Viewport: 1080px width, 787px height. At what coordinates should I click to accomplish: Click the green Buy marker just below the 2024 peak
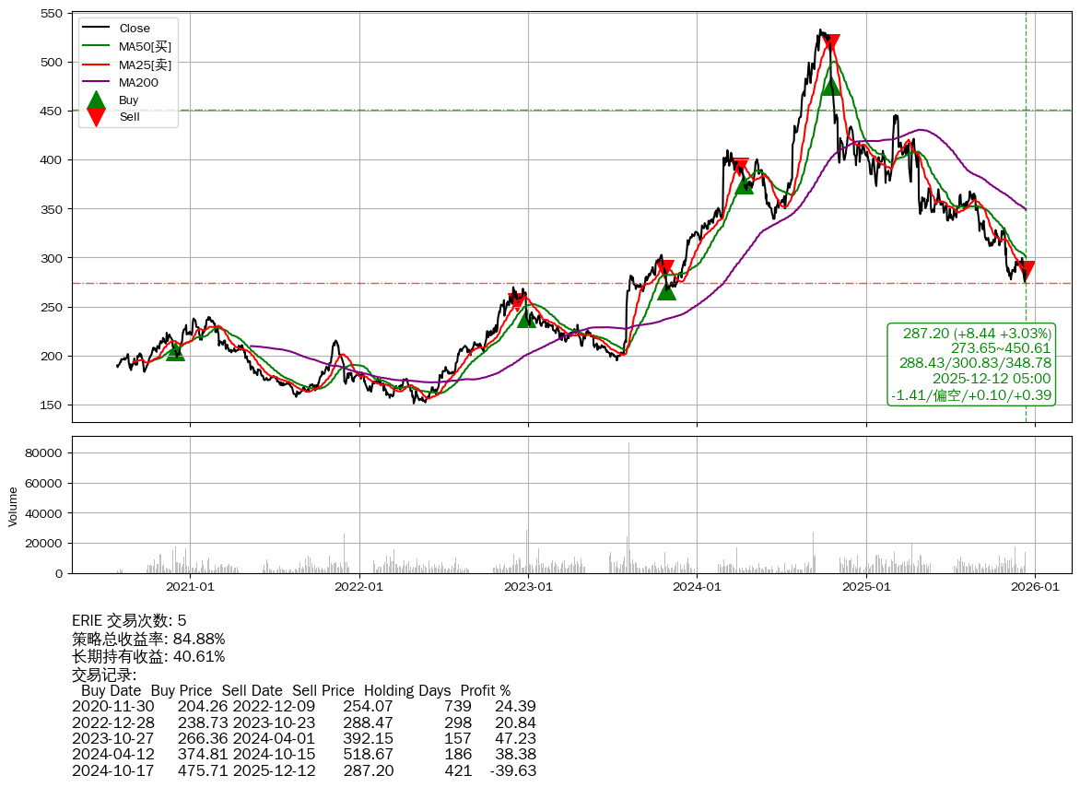tap(830, 85)
